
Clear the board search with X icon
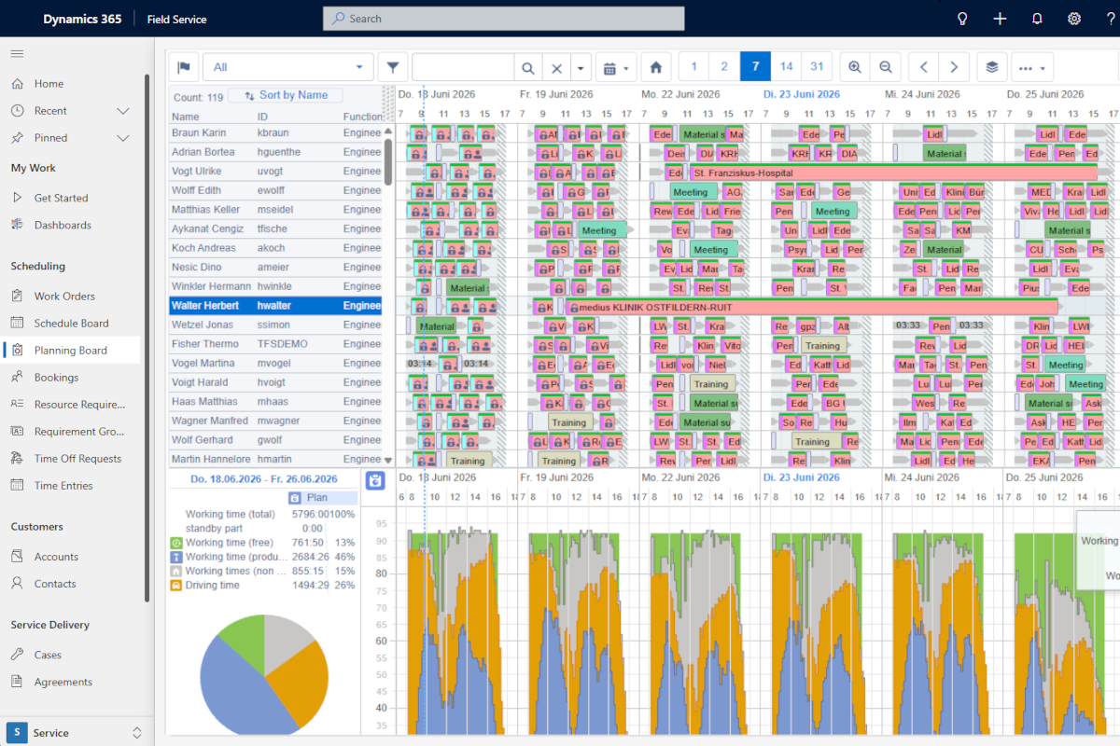click(x=556, y=68)
